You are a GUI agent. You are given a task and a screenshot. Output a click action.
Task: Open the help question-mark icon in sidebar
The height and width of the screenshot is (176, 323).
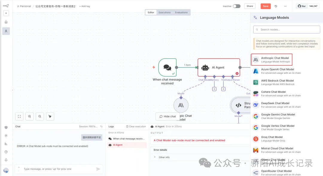[6, 152]
